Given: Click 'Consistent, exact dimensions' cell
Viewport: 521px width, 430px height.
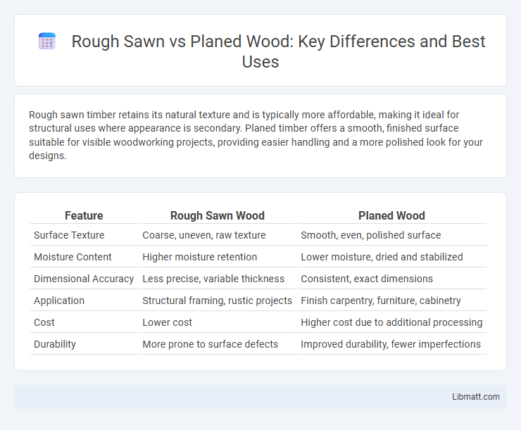Looking at the screenshot, I should pos(367,279).
